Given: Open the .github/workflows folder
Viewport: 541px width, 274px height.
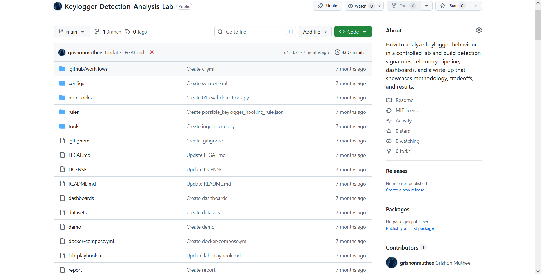Looking at the screenshot, I should click(88, 69).
